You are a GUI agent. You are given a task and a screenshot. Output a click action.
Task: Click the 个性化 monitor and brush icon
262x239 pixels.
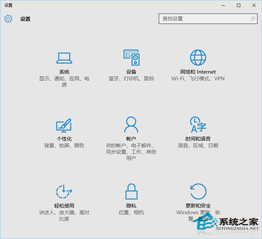click(x=64, y=125)
